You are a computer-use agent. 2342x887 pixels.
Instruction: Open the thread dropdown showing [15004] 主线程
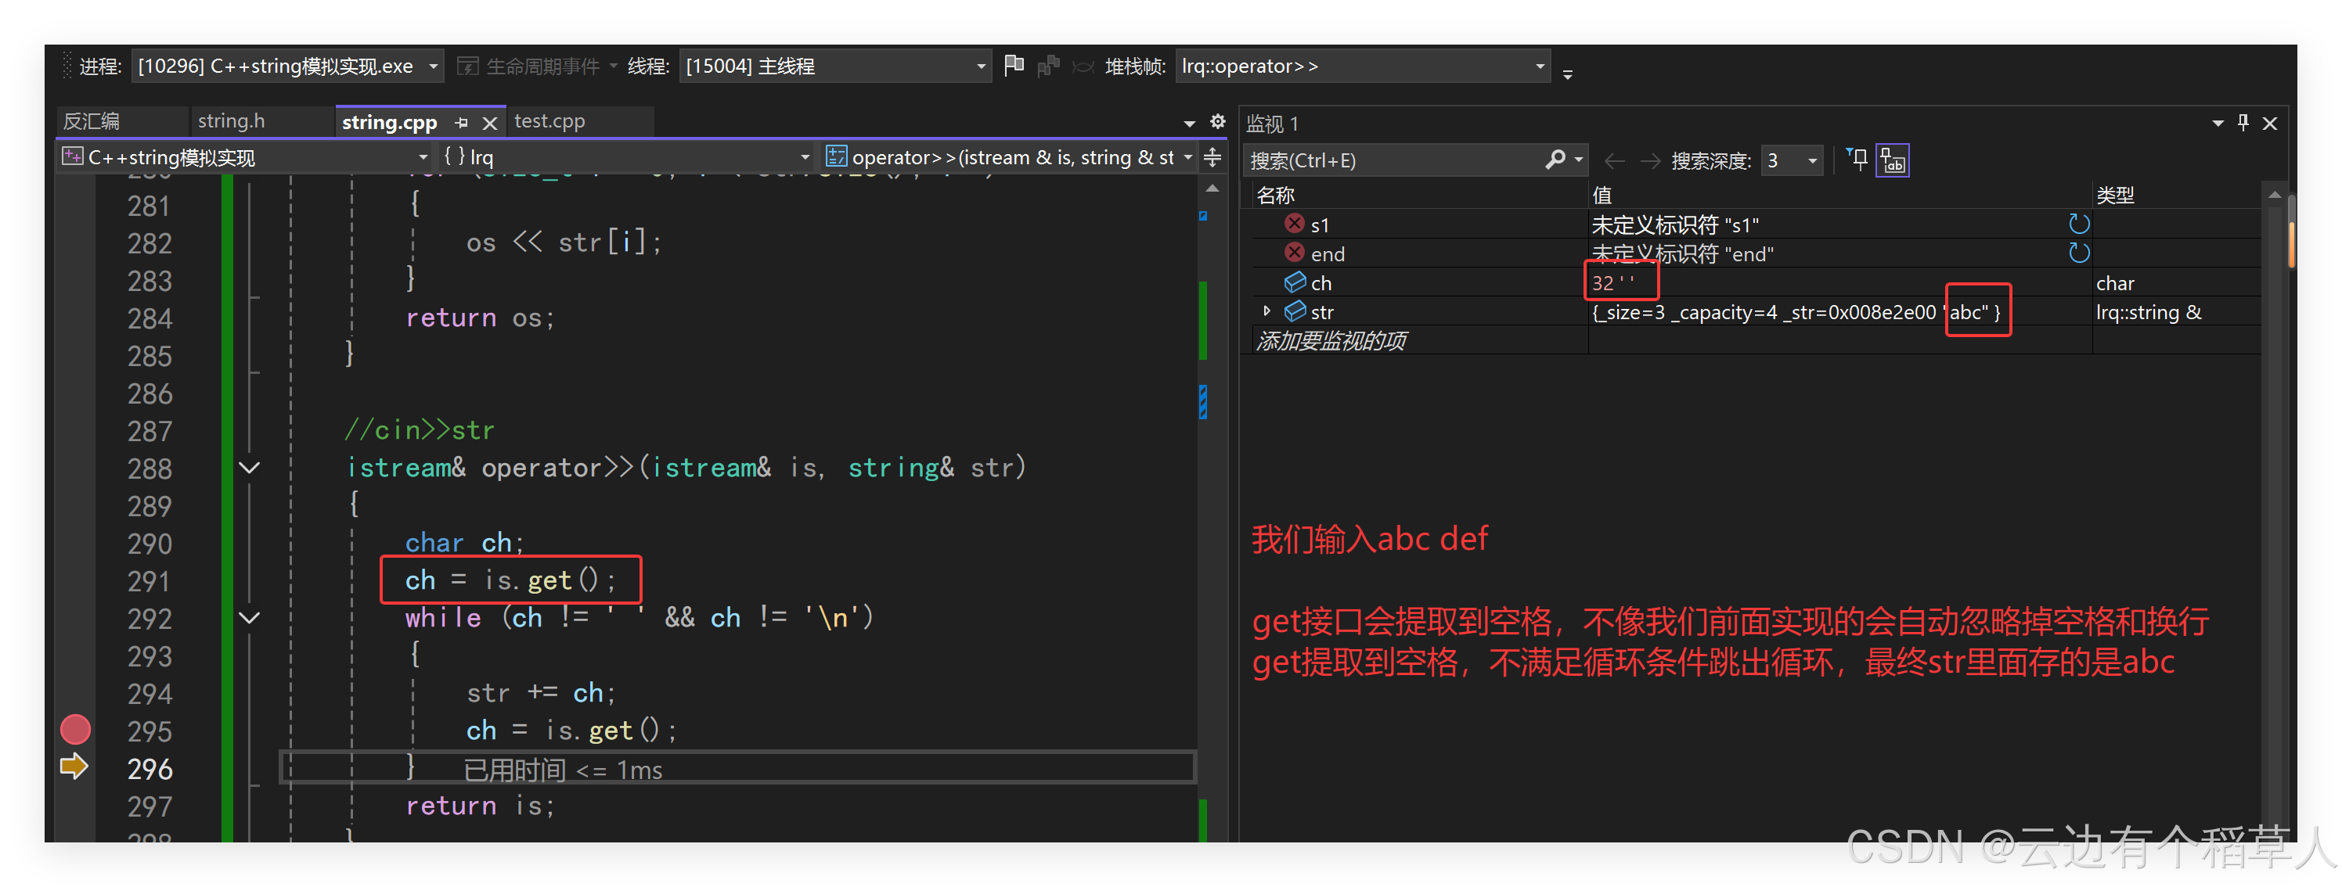click(x=834, y=66)
